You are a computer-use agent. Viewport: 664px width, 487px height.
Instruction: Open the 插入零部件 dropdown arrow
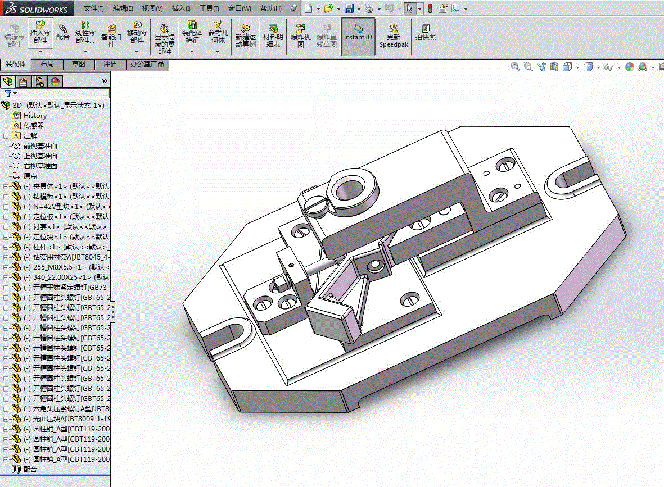pyautogui.click(x=40, y=52)
